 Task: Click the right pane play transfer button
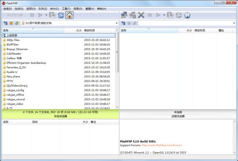point(158,15)
